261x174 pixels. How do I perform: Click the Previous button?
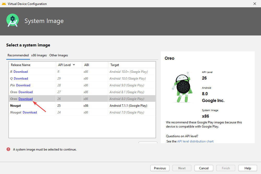(x=160, y=168)
